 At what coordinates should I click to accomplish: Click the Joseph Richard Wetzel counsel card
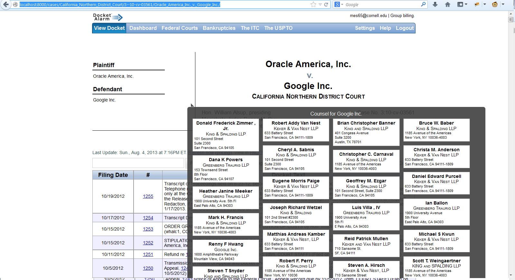[x=296, y=214]
